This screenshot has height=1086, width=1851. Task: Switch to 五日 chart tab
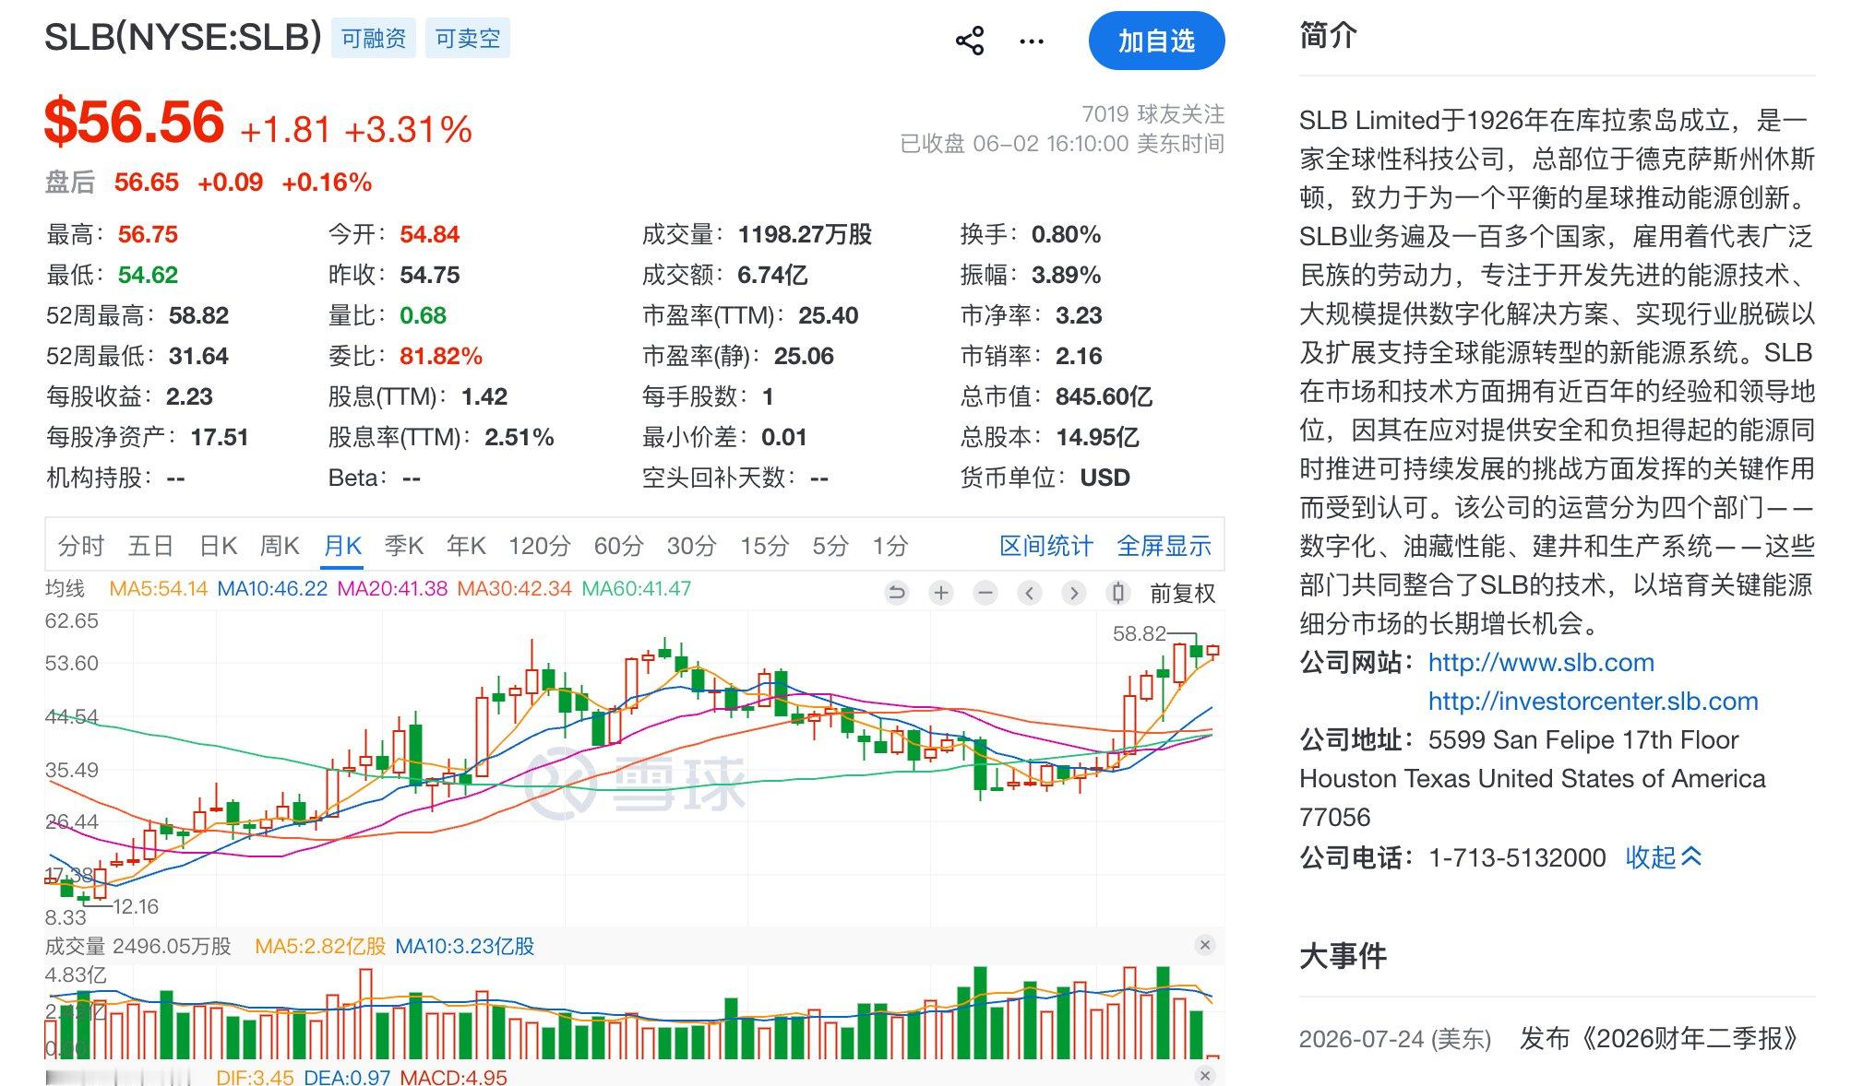(x=151, y=546)
